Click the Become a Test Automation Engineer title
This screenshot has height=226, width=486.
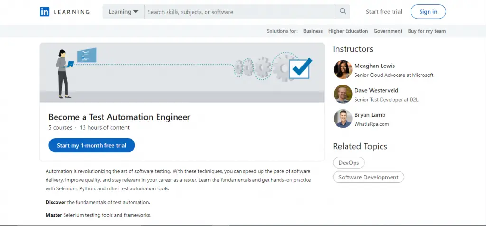click(119, 117)
